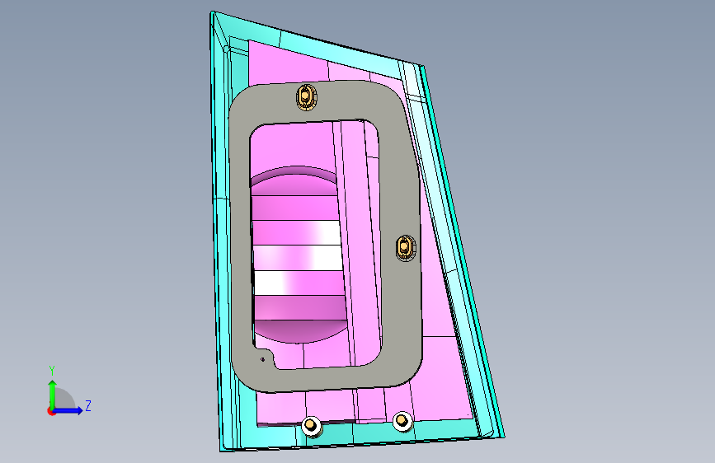Image resolution: width=715 pixels, height=463 pixels.
Task: Select the bottom-left round locating pin
Action: pyautogui.click(x=311, y=426)
